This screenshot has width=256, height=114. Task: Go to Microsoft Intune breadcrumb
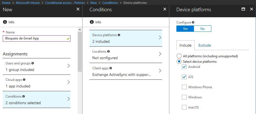tap(28, 3)
